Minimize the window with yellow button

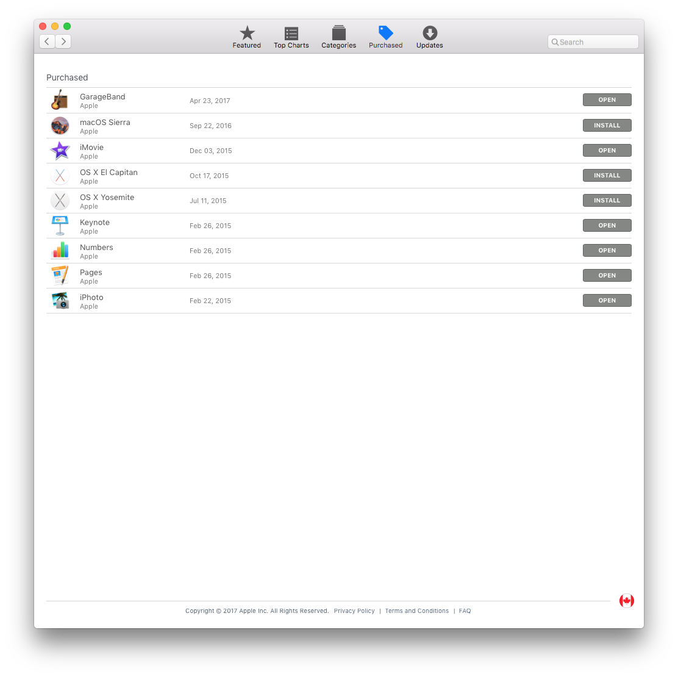click(x=55, y=26)
